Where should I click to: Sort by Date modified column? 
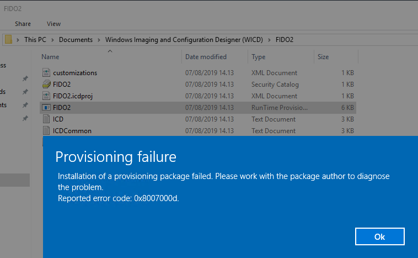point(206,57)
